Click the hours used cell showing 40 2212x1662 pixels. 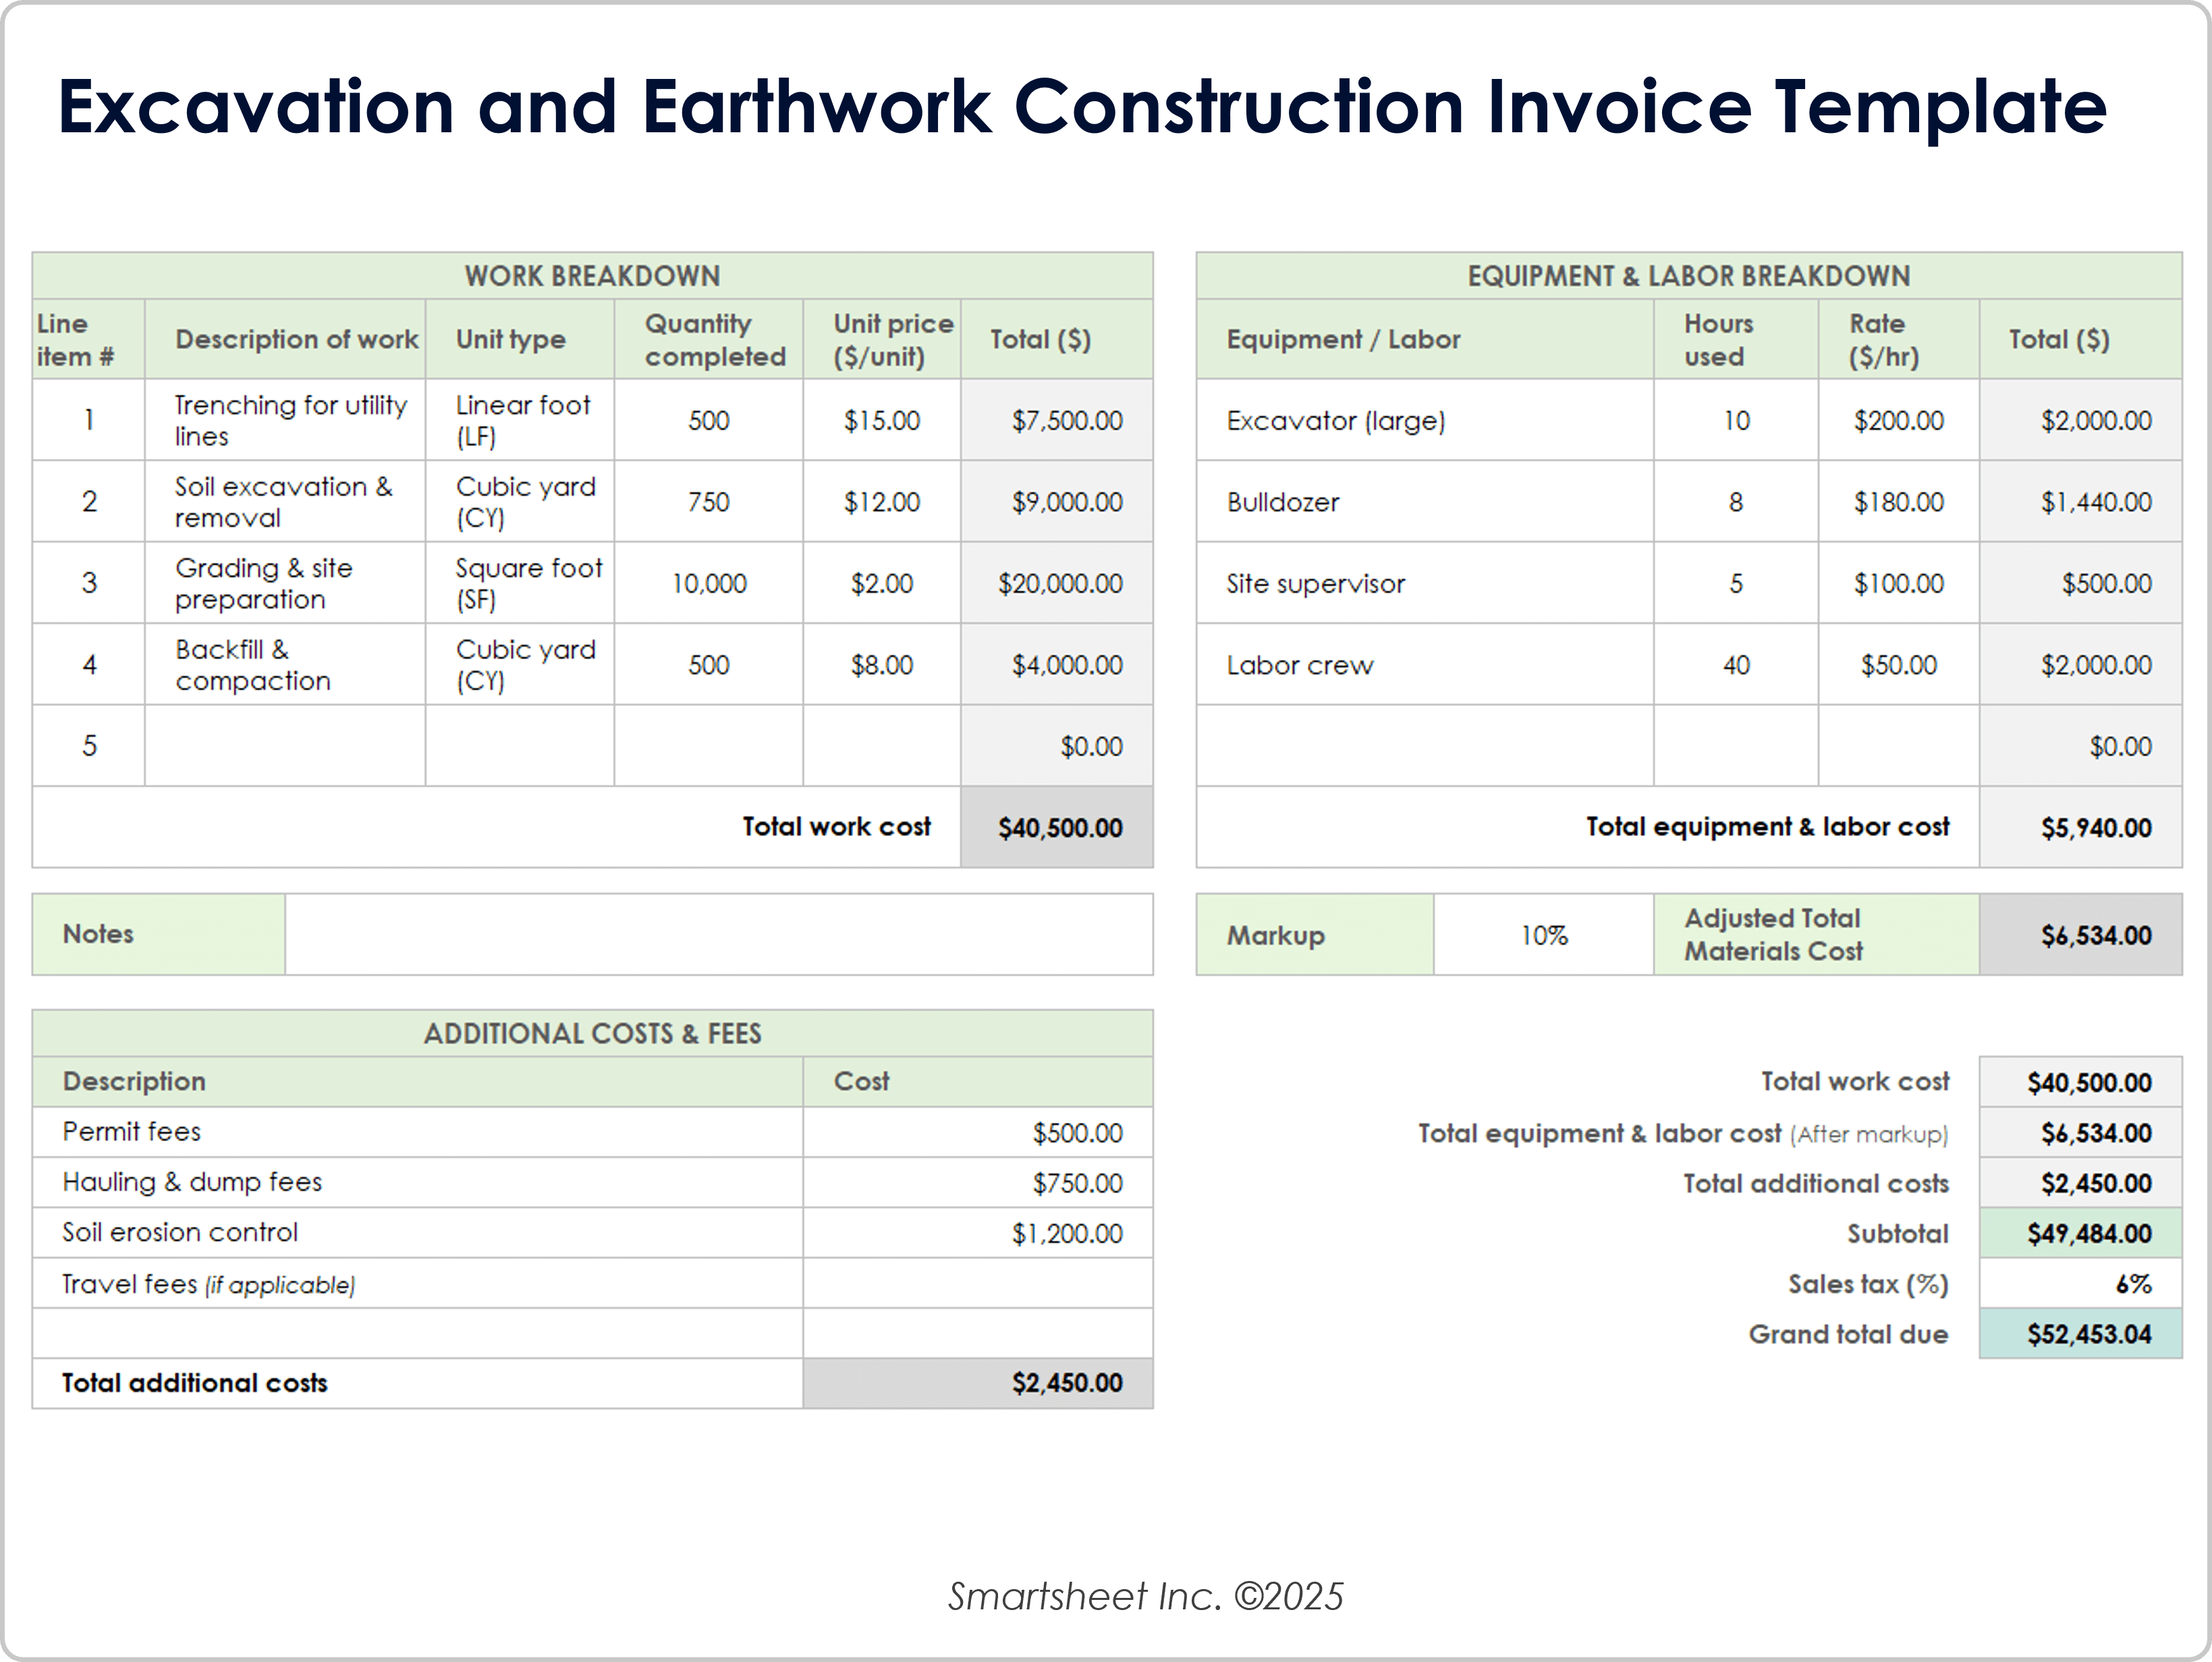[1736, 665]
